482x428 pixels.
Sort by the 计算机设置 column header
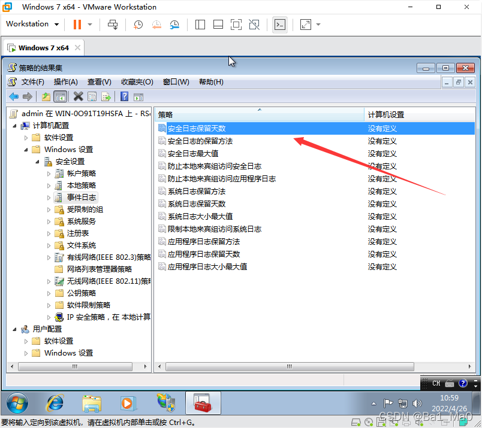420,115
